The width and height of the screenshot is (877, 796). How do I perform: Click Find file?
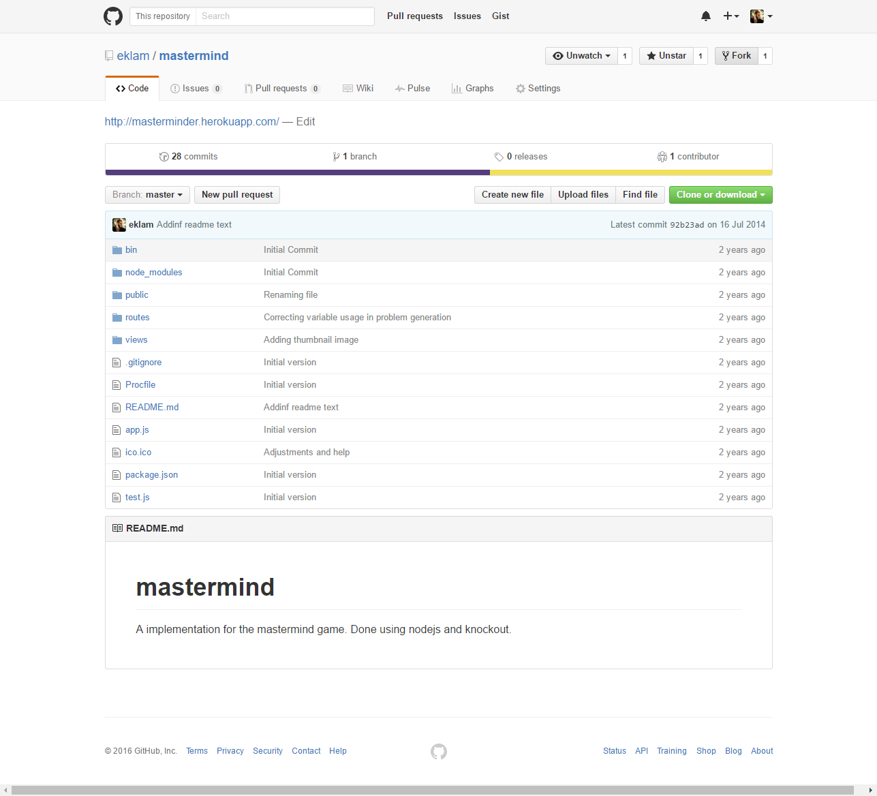pos(640,195)
